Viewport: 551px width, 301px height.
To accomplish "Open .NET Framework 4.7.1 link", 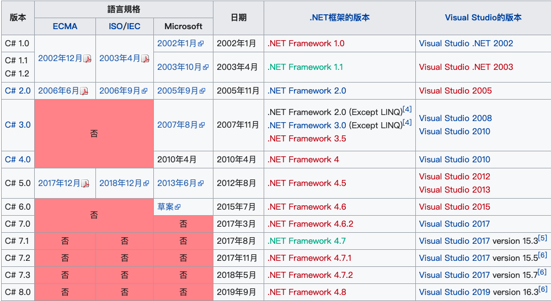I will click(309, 258).
